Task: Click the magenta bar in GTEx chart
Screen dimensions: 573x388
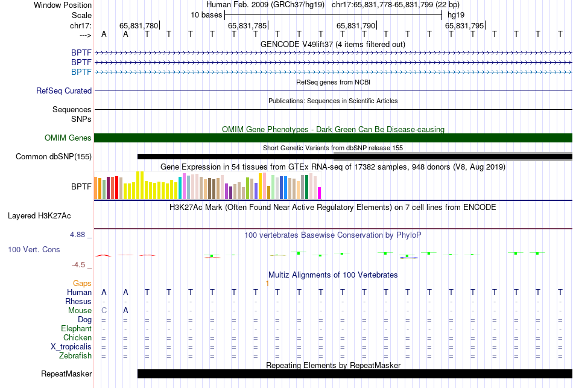Action: click(x=319, y=193)
